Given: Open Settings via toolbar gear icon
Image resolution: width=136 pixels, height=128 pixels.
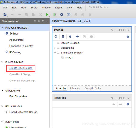Looking at the screenshot, I should click(x=62, y=14).
